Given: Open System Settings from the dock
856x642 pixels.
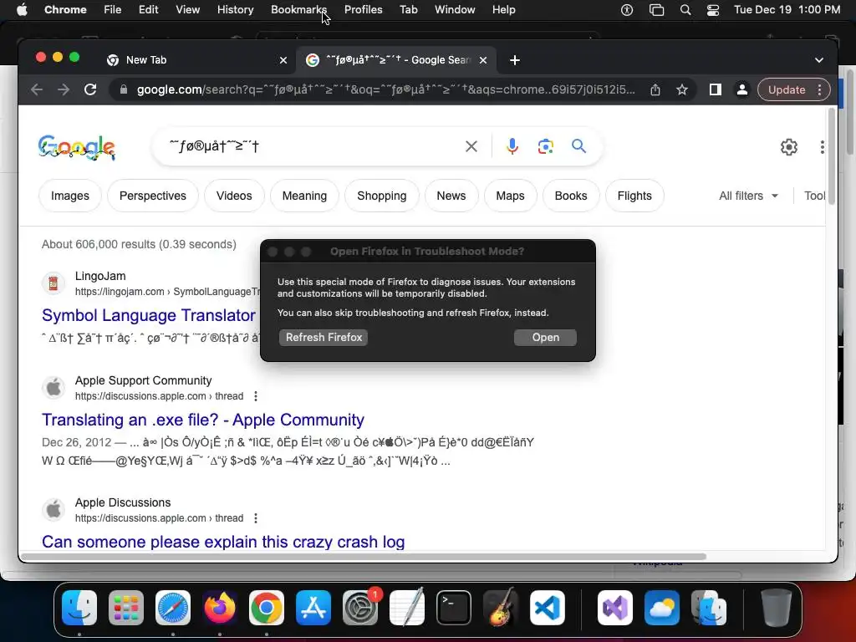Looking at the screenshot, I should click(x=360, y=608).
